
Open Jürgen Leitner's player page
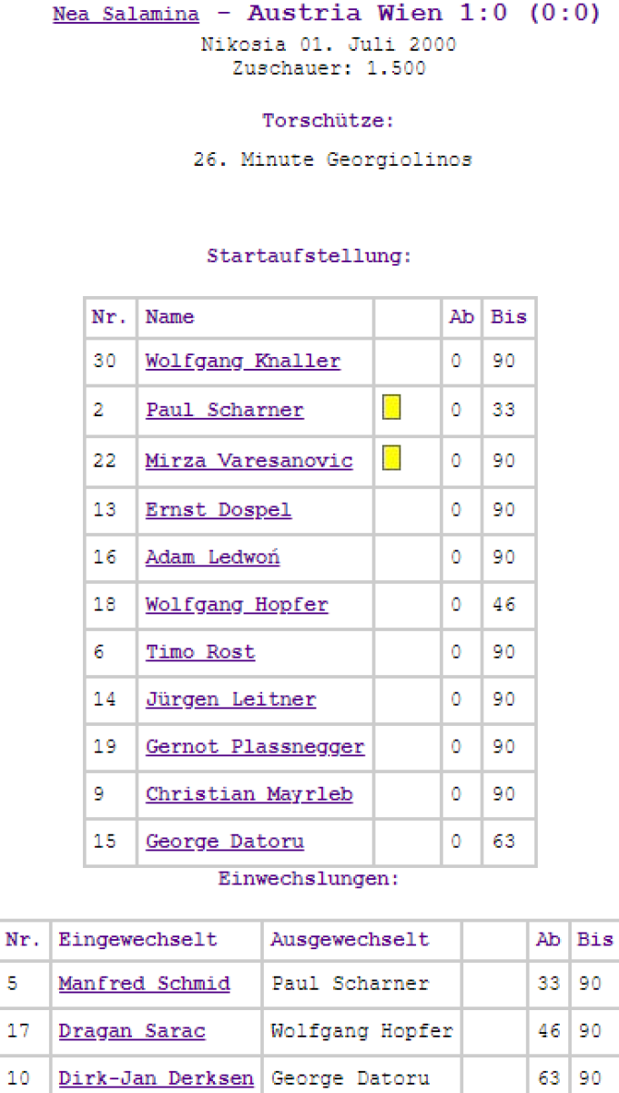coord(230,700)
